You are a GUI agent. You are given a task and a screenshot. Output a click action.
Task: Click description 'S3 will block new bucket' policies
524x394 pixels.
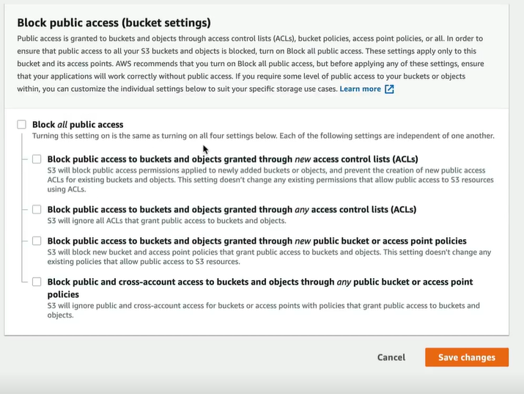269,257
